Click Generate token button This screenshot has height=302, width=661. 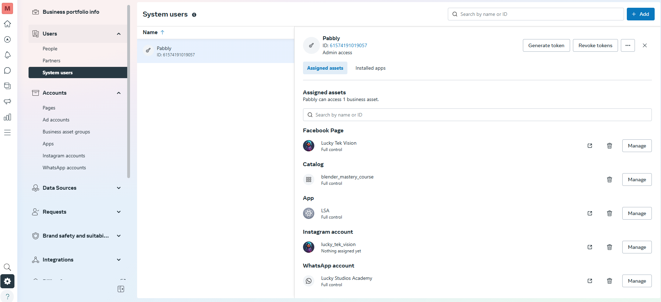546,45
